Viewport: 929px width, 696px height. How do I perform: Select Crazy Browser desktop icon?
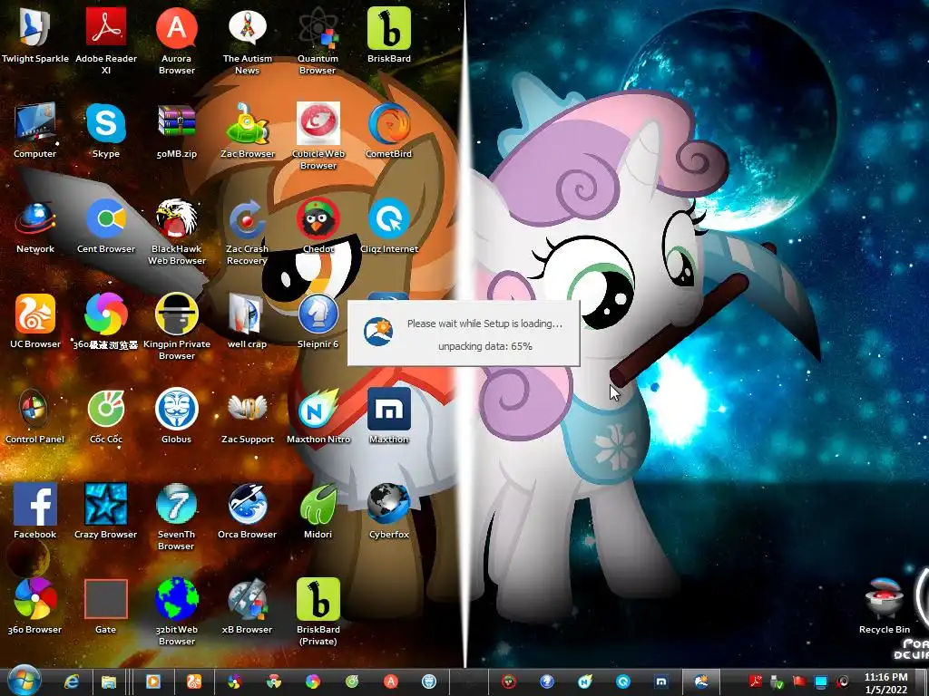[106, 504]
